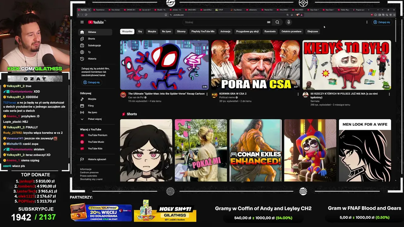This screenshot has height=227, width=404.
Task: Open the MEN LOOK FOR A WIFE short
Action: [x=365, y=150]
